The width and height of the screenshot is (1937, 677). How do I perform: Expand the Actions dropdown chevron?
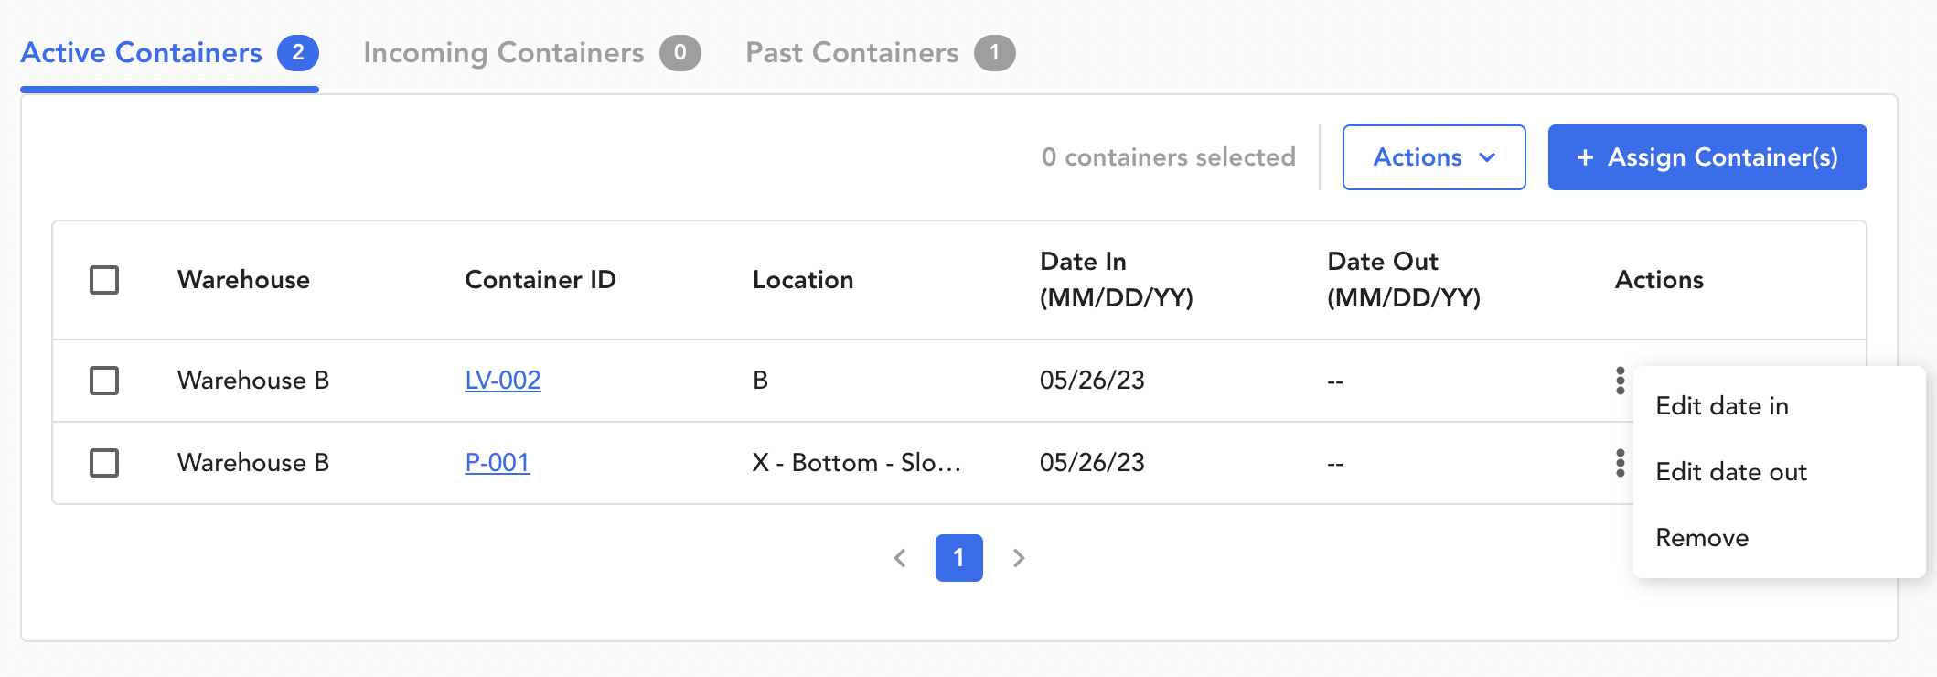pyautogui.click(x=1487, y=157)
